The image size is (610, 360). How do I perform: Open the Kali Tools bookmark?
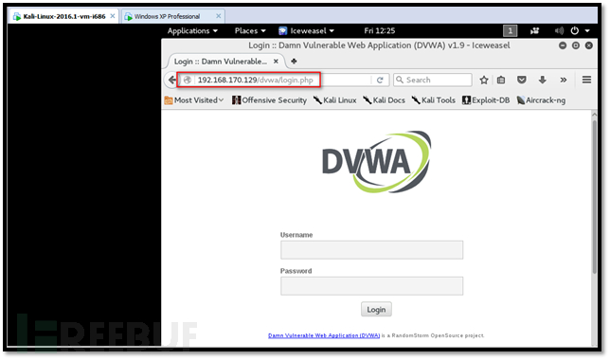(434, 100)
